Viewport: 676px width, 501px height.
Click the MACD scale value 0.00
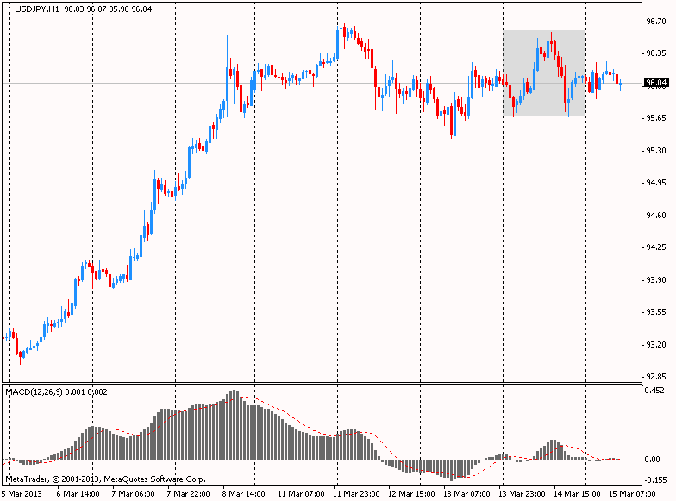tap(652, 460)
